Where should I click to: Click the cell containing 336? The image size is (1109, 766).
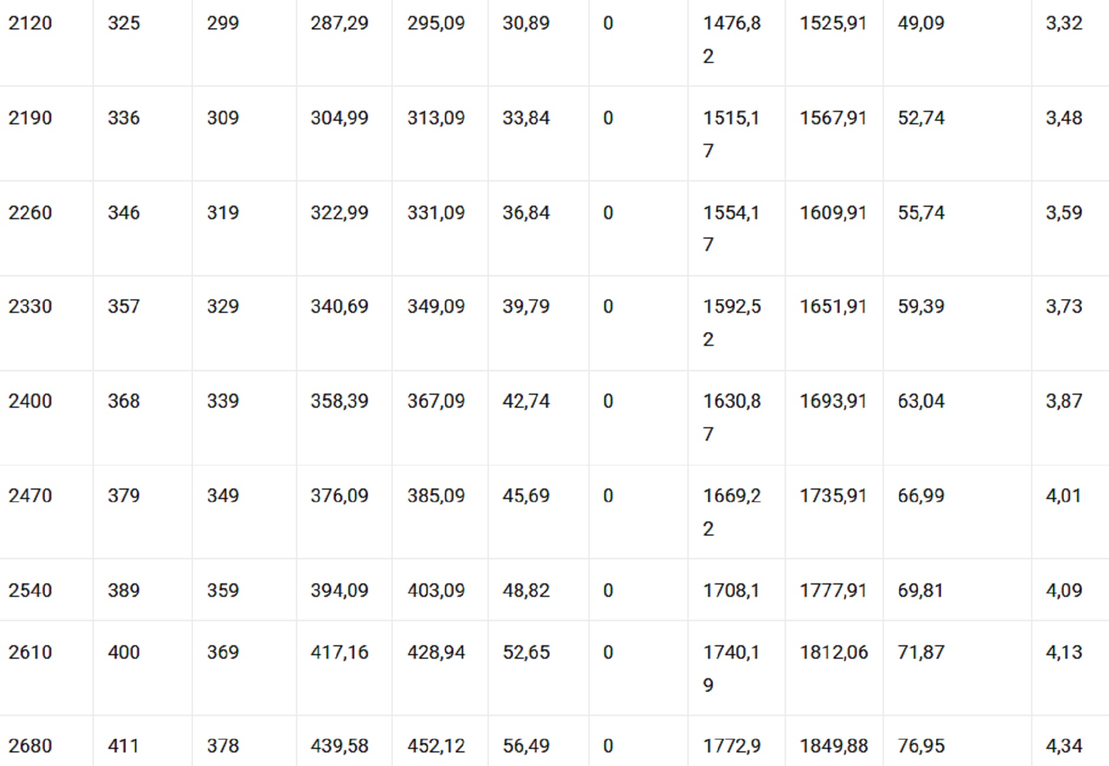[x=123, y=118]
